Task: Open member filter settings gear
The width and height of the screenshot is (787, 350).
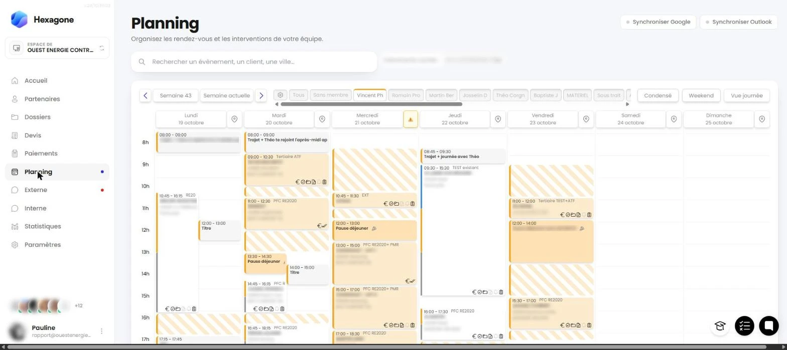Action: (x=281, y=95)
